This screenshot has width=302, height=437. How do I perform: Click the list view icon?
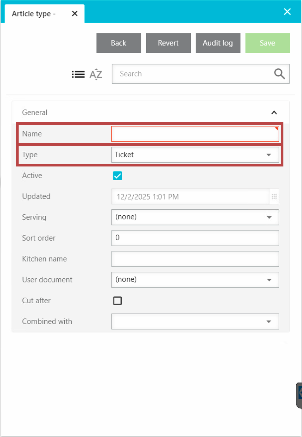pyautogui.click(x=78, y=74)
